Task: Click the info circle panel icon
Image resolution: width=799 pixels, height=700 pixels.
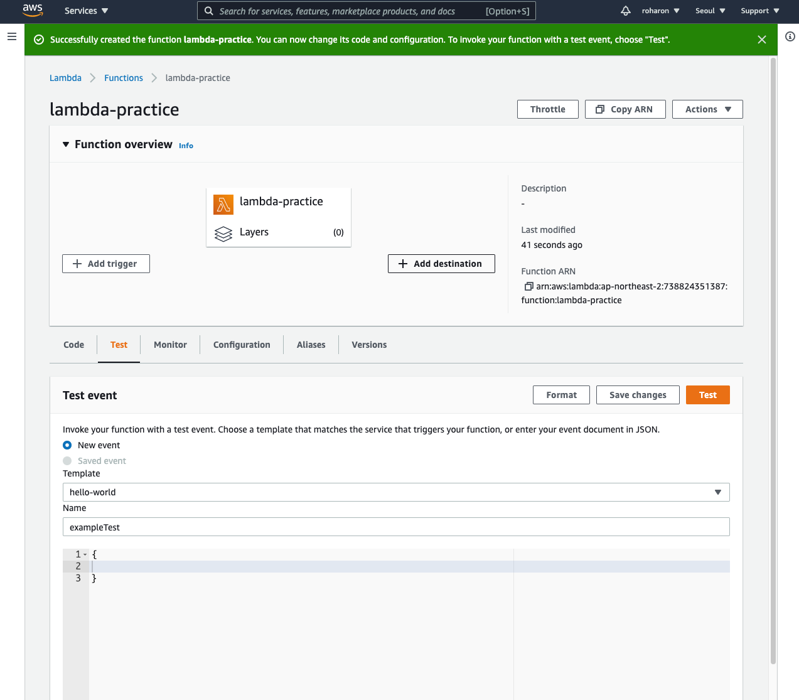Action: (790, 36)
